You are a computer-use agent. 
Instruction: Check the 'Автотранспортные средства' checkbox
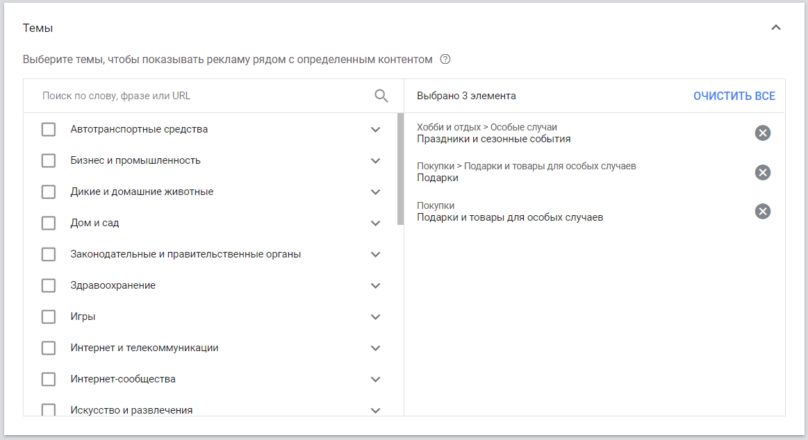[49, 130]
